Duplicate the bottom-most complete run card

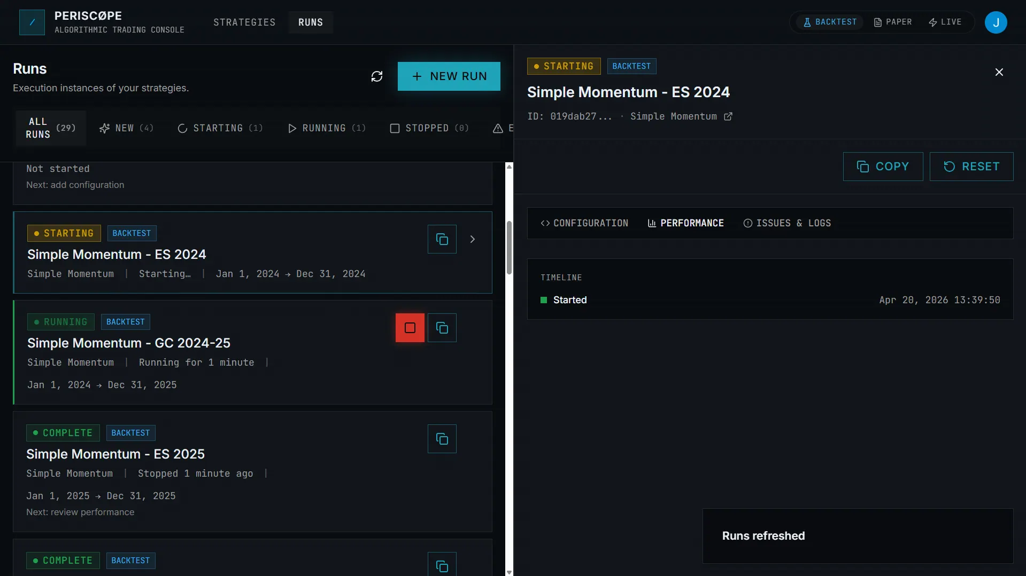click(x=442, y=565)
